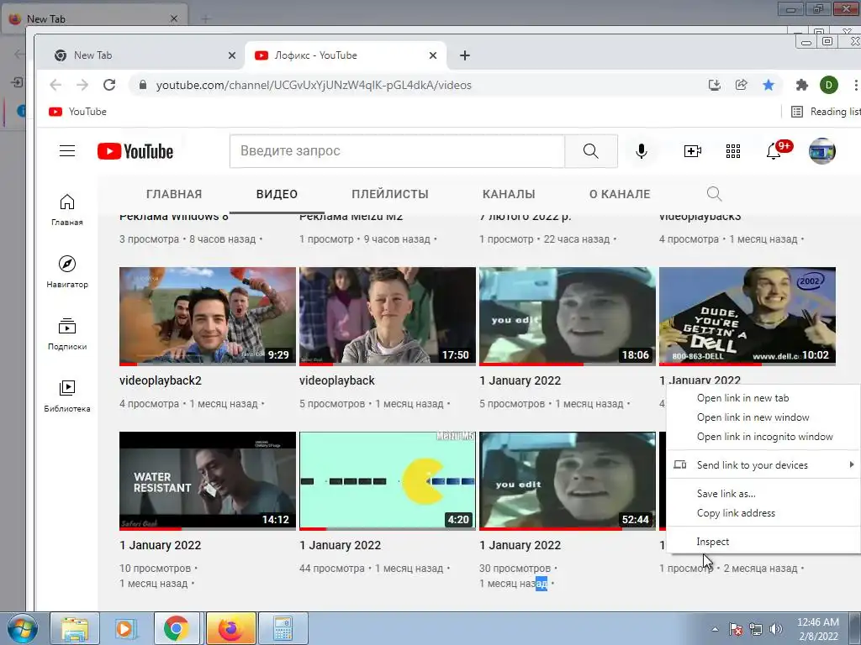Reload the page in Chrome
The width and height of the screenshot is (861, 645).
(x=109, y=85)
